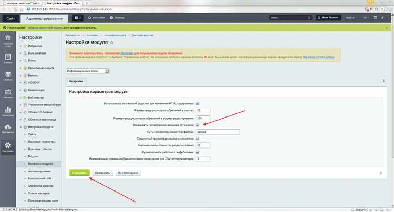Viewport: 394px width, 212px height.
Task: Open the Рабочий стол home icon in sidebar
Action: 8,40
